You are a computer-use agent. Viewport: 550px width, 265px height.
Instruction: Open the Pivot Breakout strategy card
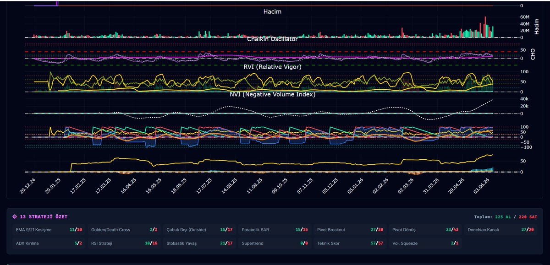(350, 230)
